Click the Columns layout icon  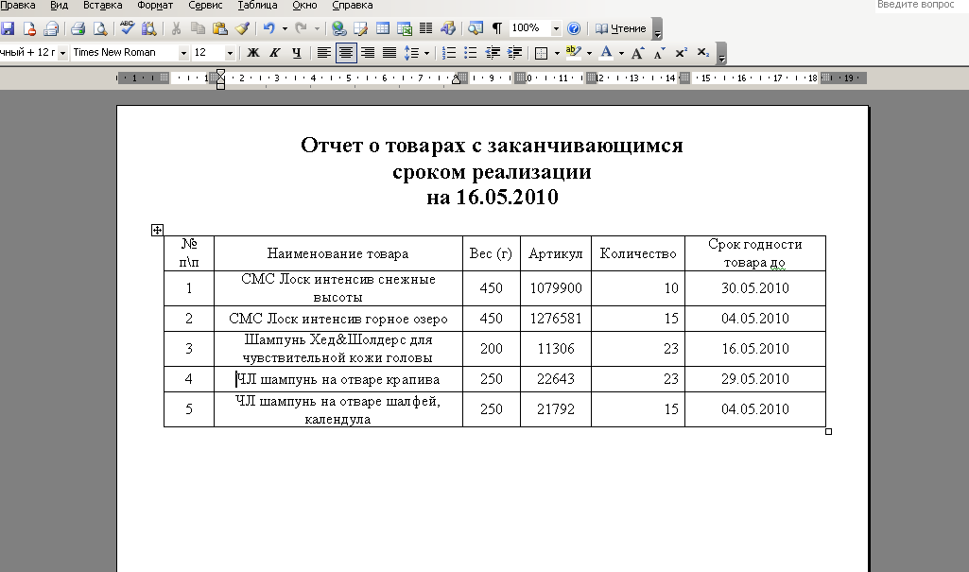click(426, 28)
